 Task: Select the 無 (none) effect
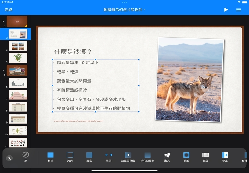(26, 157)
